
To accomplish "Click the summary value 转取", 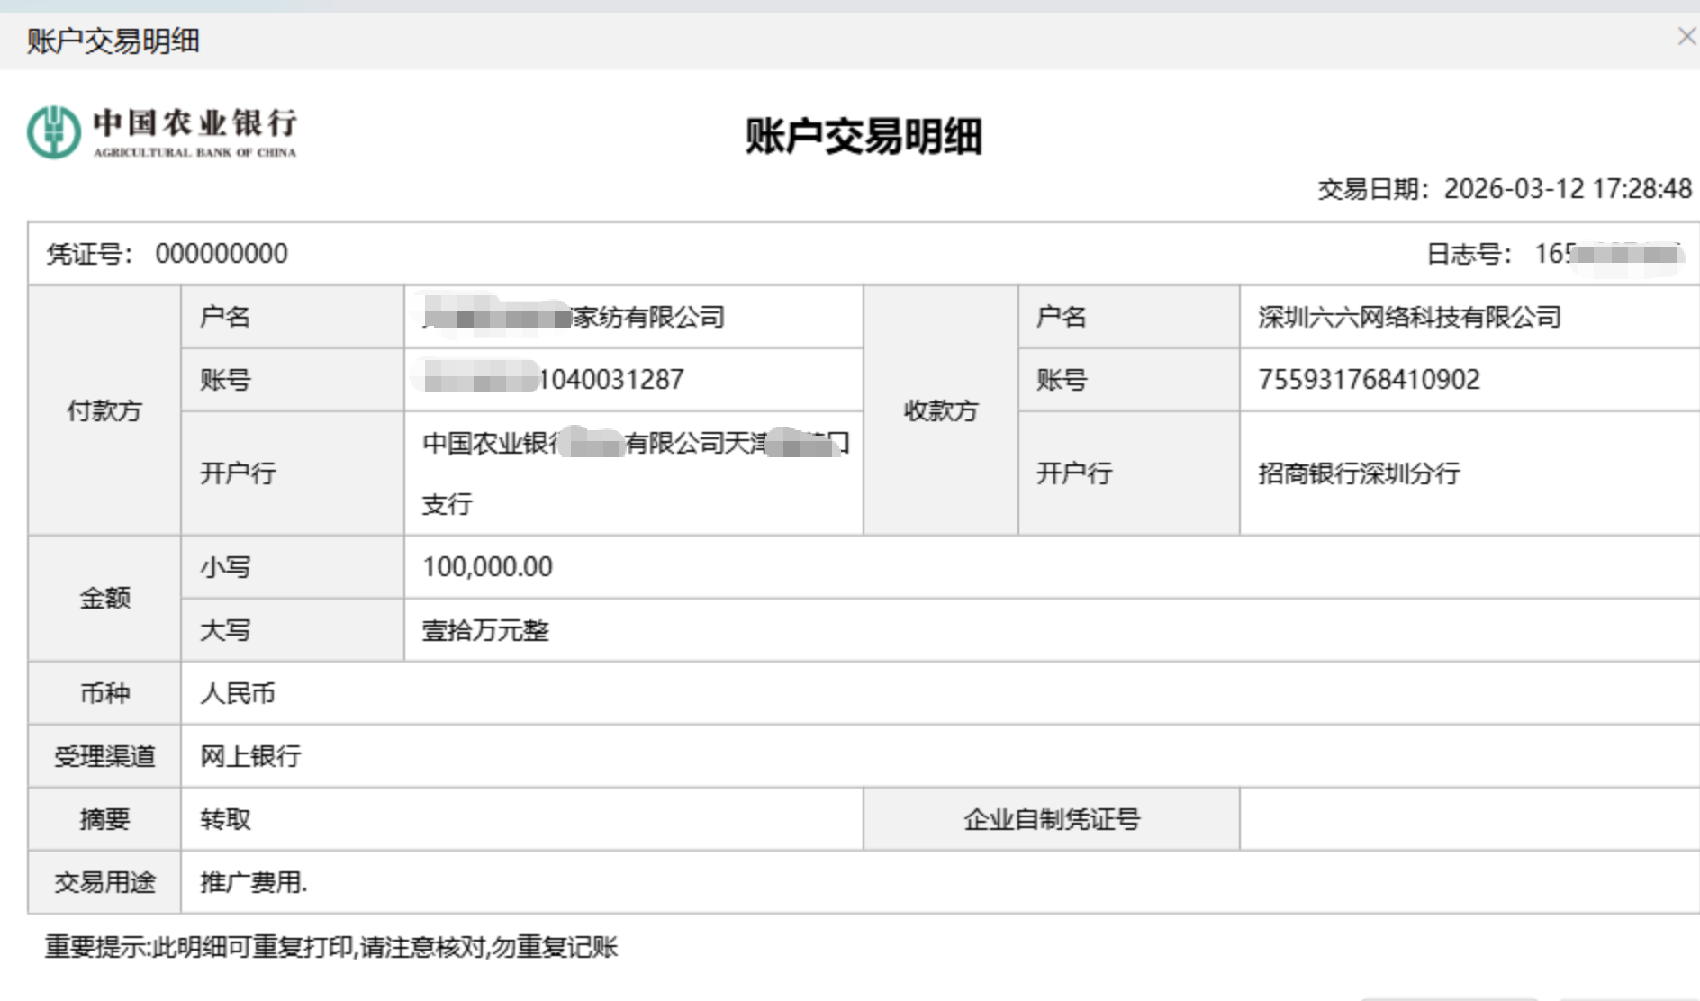I will [225, 819].
